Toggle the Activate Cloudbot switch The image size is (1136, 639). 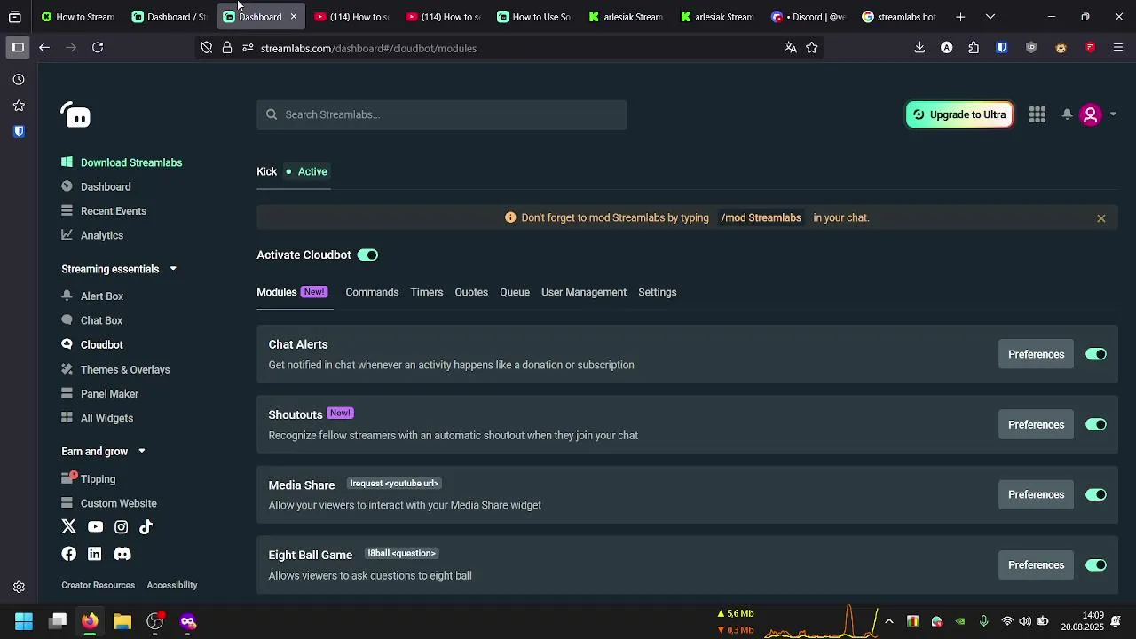[x=367, y=256]
